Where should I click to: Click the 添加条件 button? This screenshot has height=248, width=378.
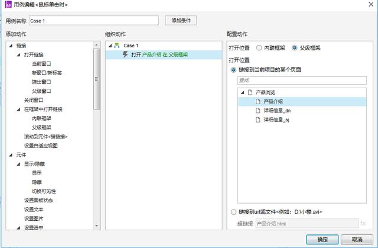[x=181, y=21]
